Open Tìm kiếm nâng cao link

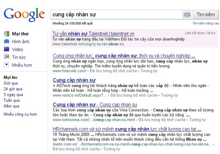(206, 23)
